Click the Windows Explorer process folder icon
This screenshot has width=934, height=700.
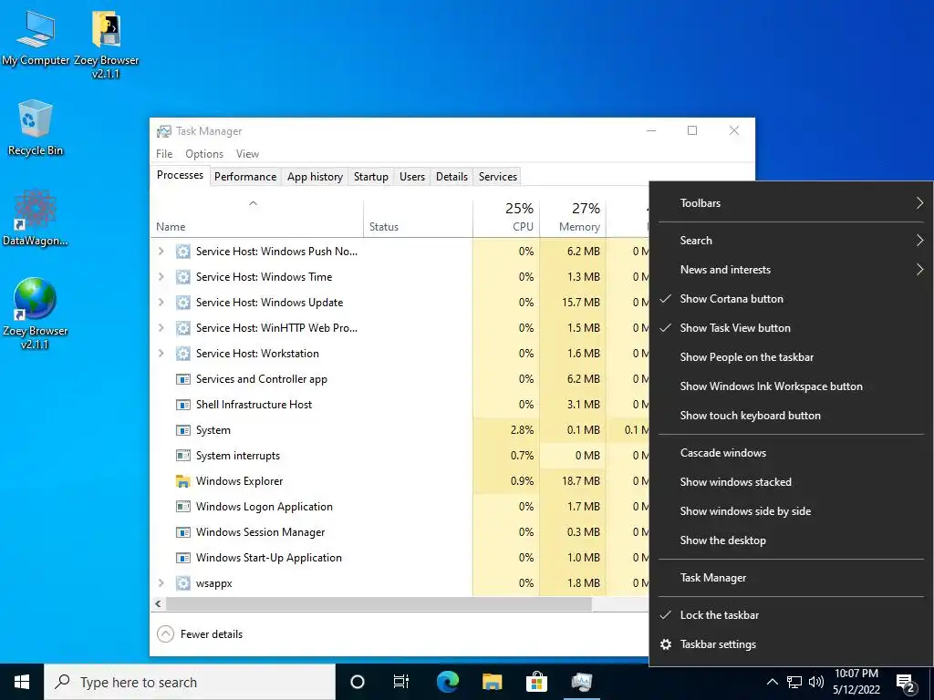182,481
